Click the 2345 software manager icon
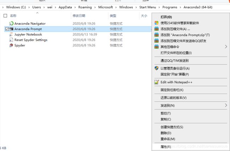Image resolution: width=230 pixels, height=151 pixels. point(156,23)
